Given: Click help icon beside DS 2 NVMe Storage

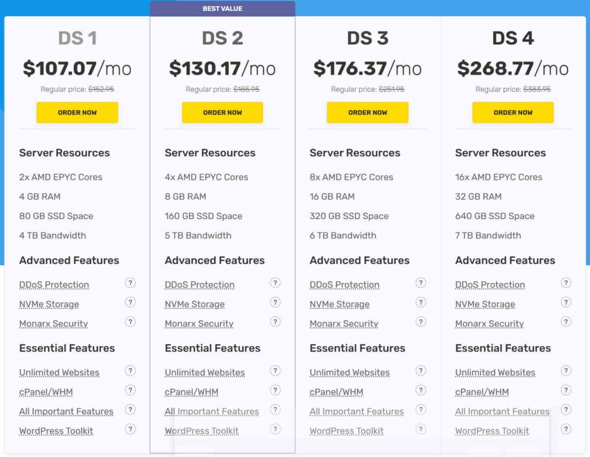Looking at the screenshot, I should 275,303.
